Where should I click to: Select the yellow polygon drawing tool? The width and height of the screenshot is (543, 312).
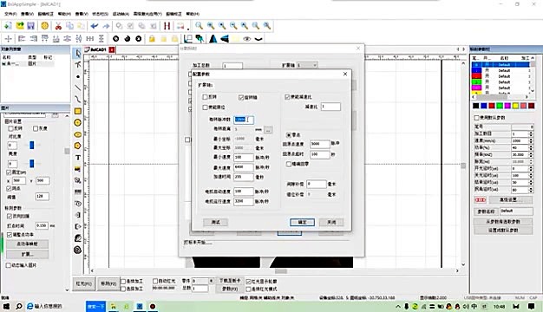(78, 146)
